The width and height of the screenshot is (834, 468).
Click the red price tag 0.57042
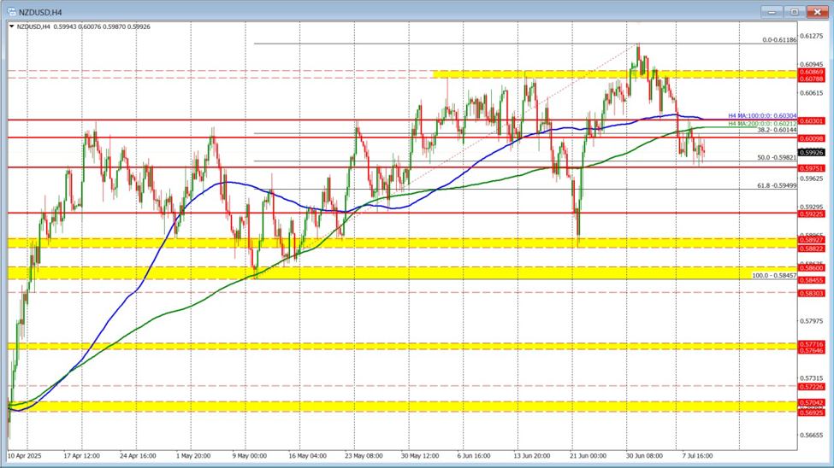[x=812, y=403]
